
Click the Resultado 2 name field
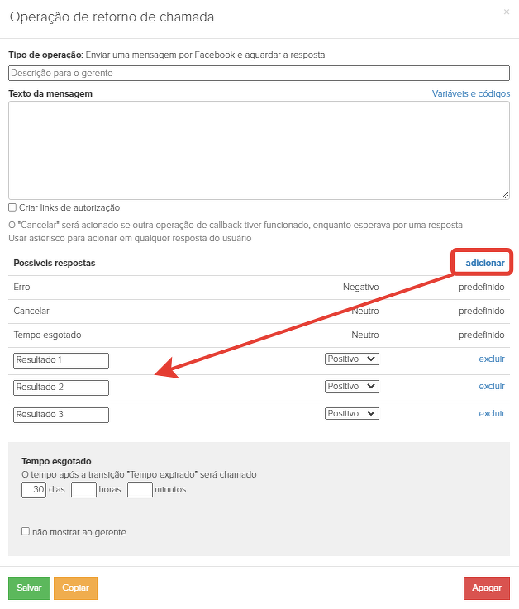point(61,388)
